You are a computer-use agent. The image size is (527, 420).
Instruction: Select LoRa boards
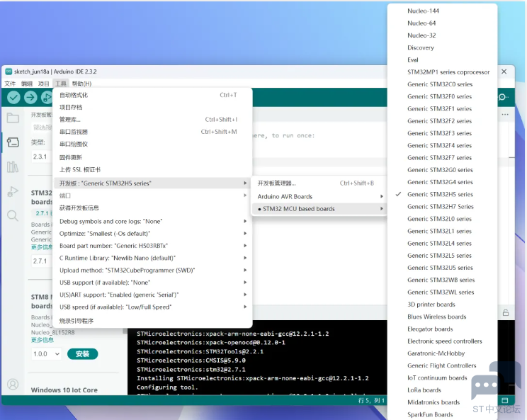point(442,390)
